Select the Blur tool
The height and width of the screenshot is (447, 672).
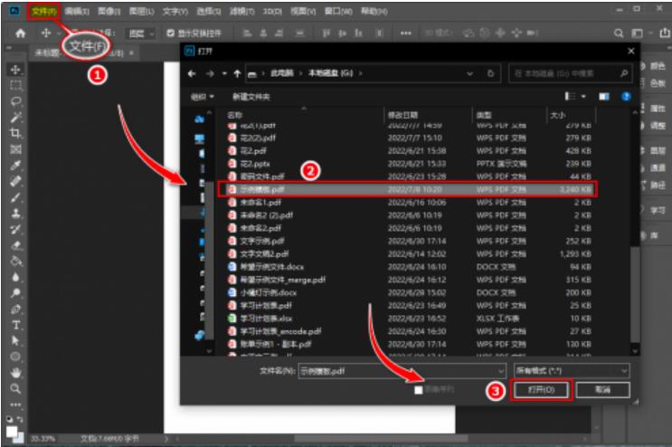tap(15, 277)
